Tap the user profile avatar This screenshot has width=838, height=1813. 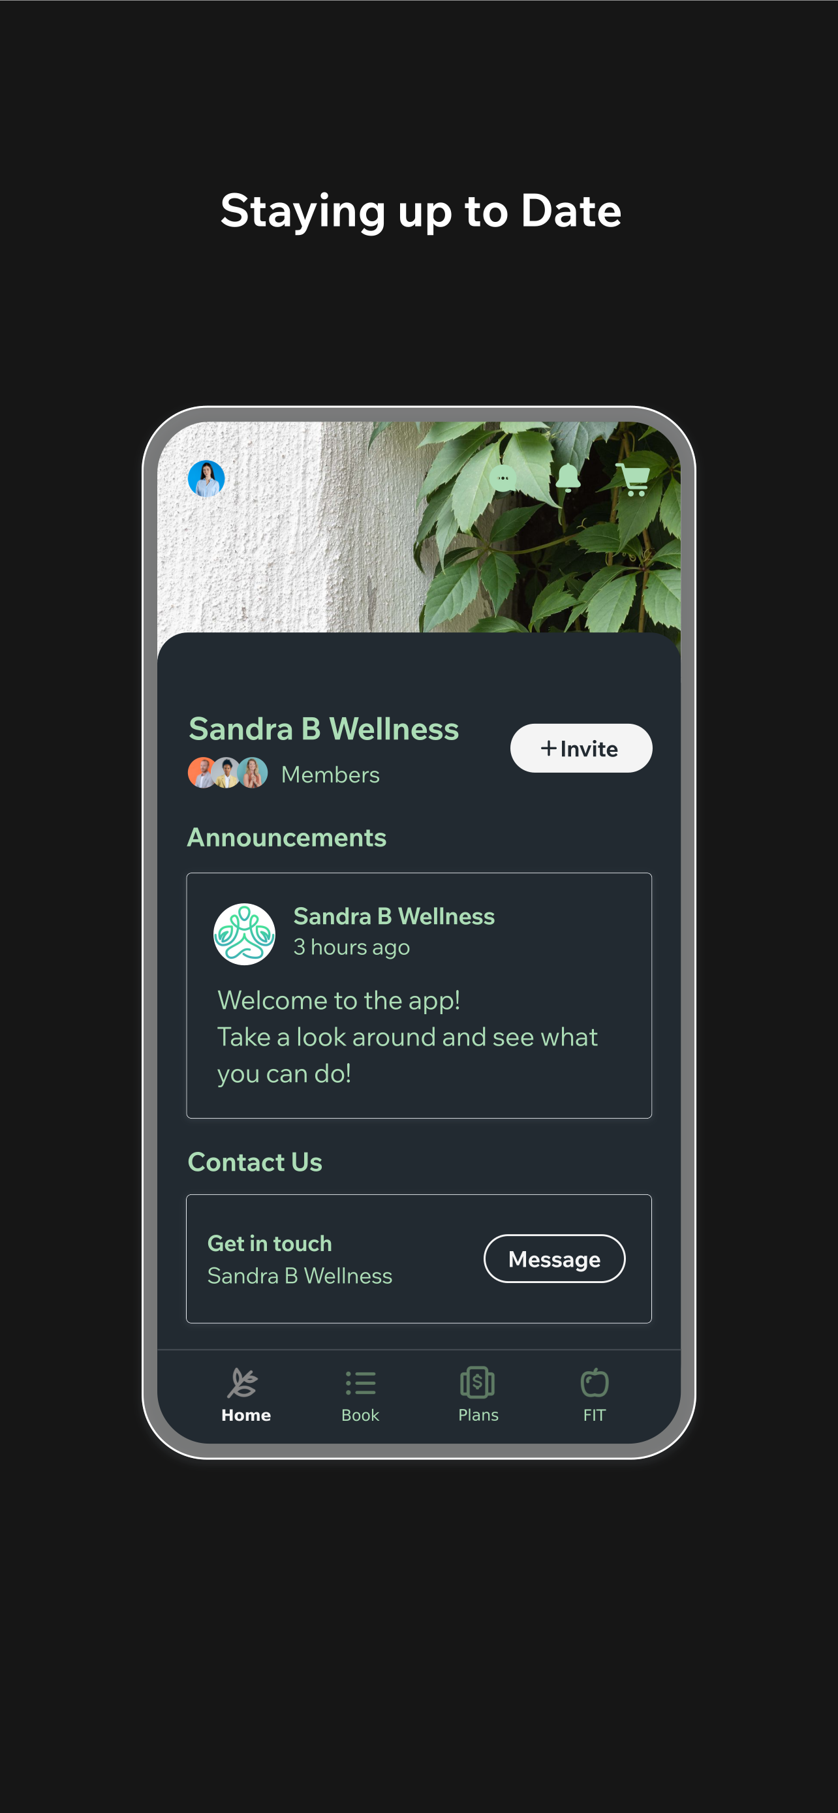(x=206, y=478)
